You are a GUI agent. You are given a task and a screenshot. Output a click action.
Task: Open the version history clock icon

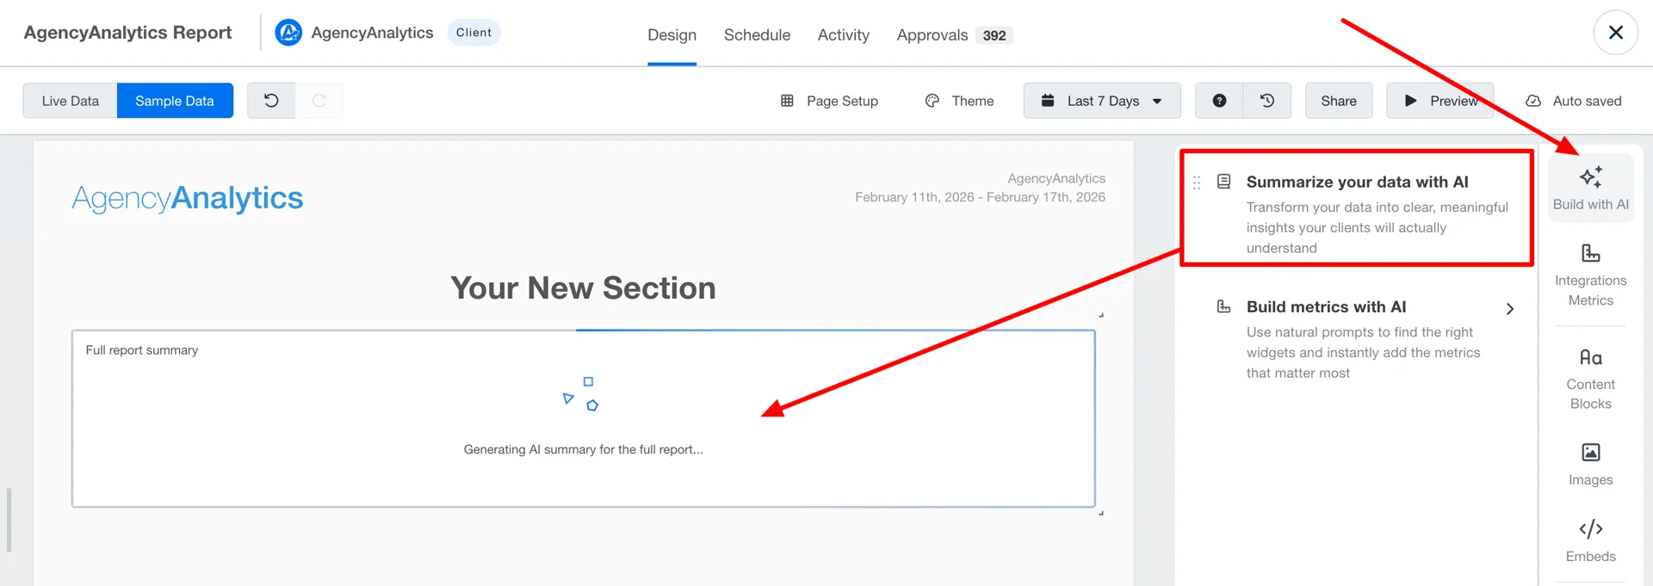point(1267,101)
